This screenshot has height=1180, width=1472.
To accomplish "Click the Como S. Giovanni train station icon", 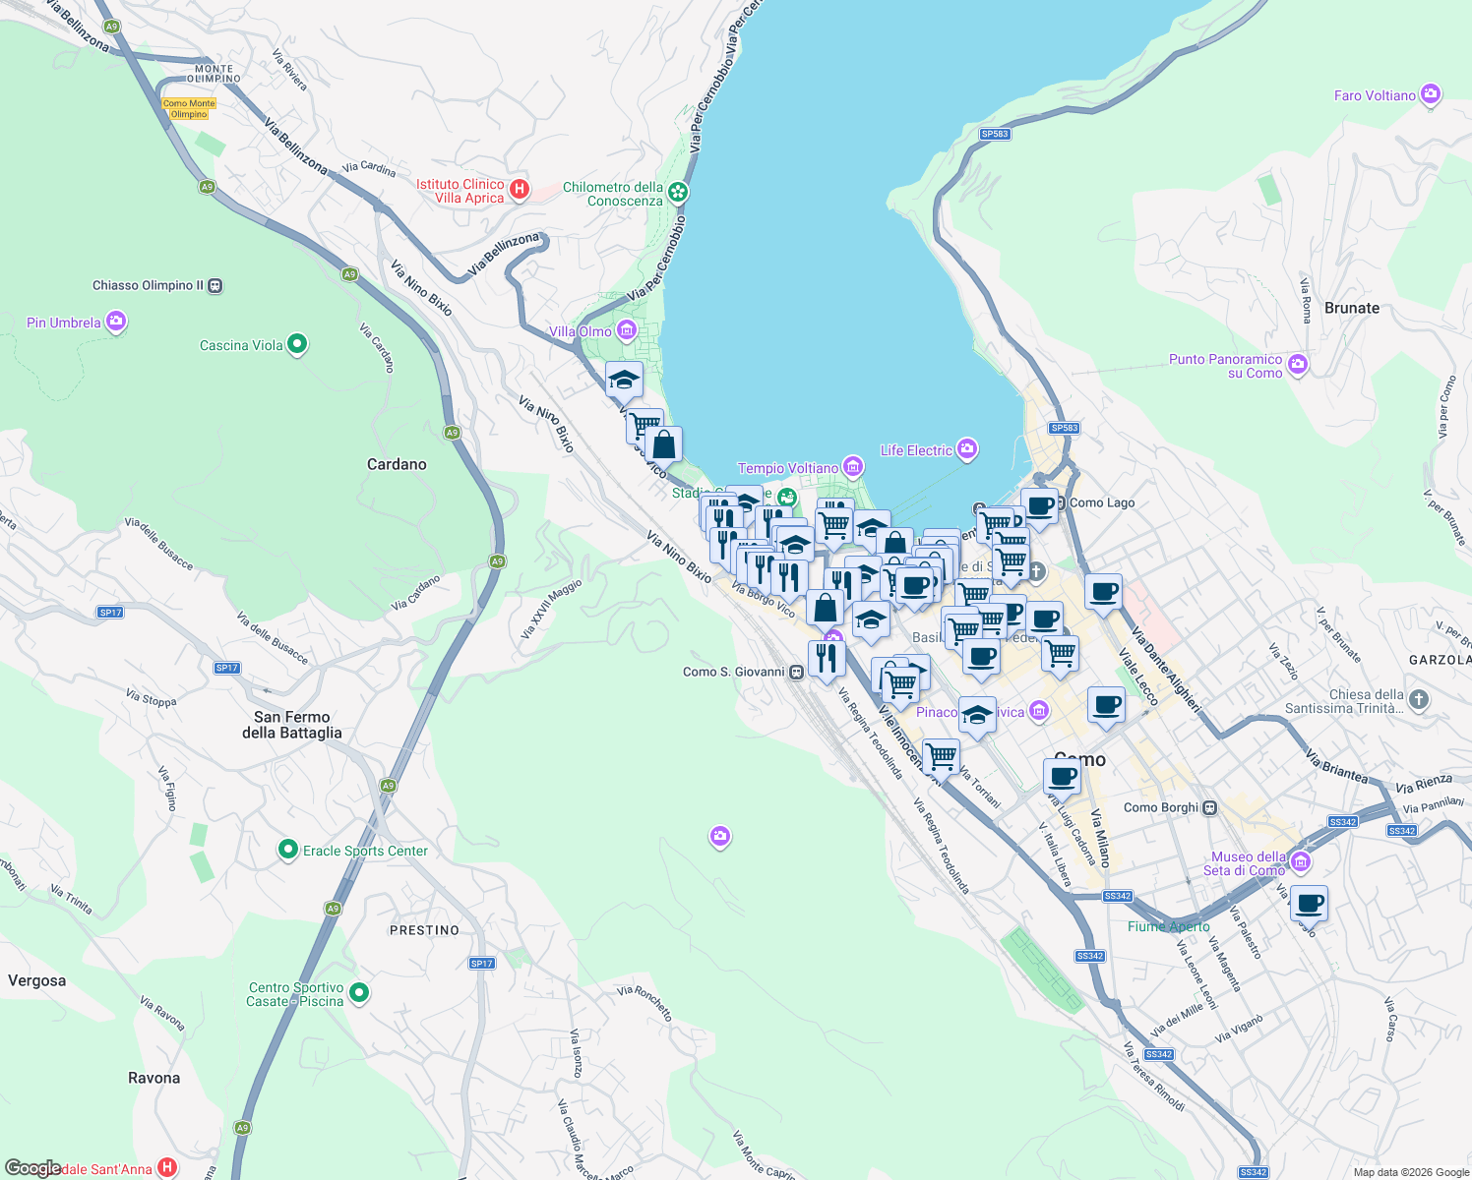I will tap(799, 672).
